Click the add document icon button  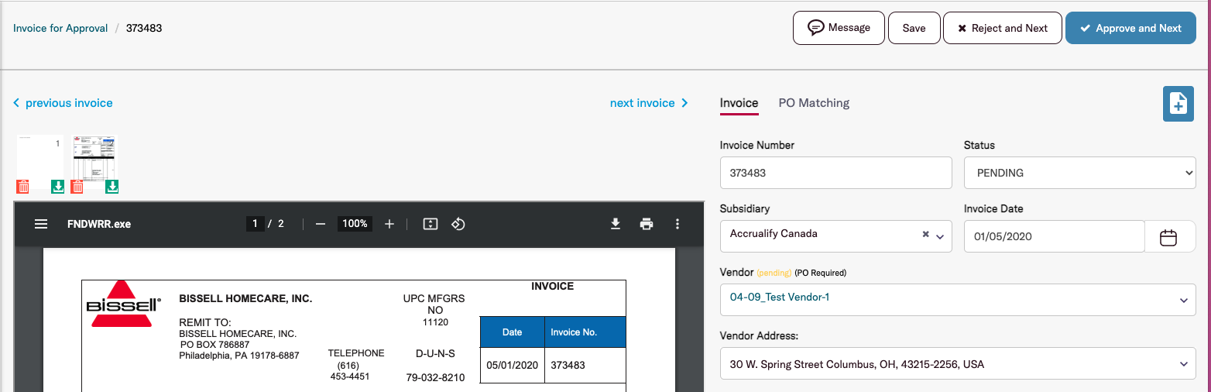pyautogui.click(x=1178, y=104)
